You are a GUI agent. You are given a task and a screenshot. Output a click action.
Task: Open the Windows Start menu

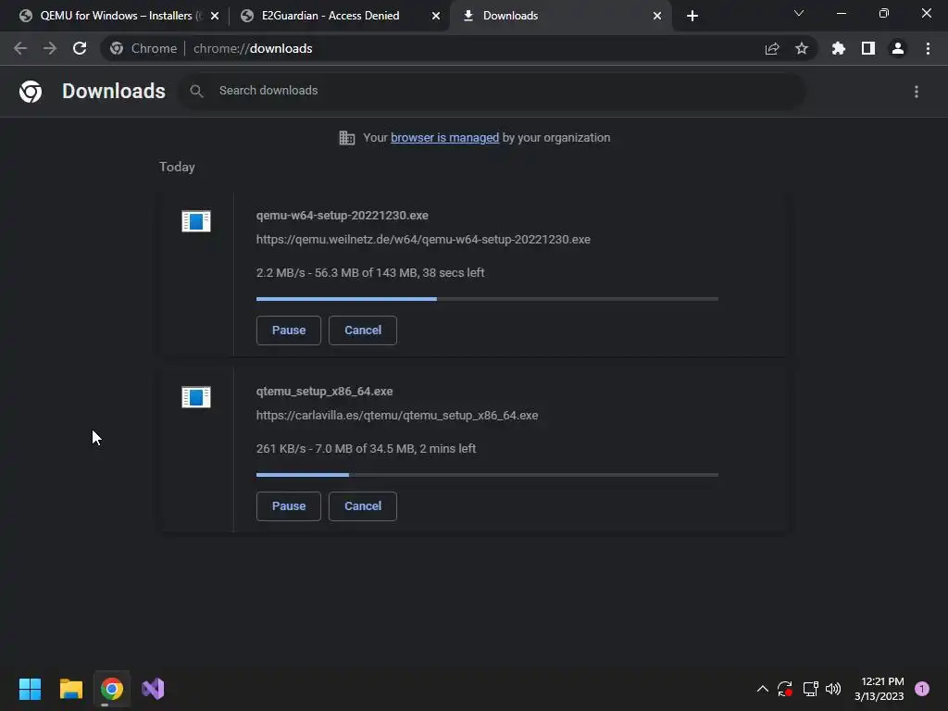pyautogui.click(x=30, y=689)
